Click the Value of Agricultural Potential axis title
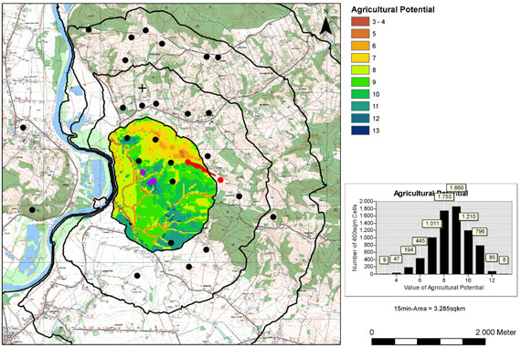Viewport: 521px width, 348px height. click(x=443, y=287)
